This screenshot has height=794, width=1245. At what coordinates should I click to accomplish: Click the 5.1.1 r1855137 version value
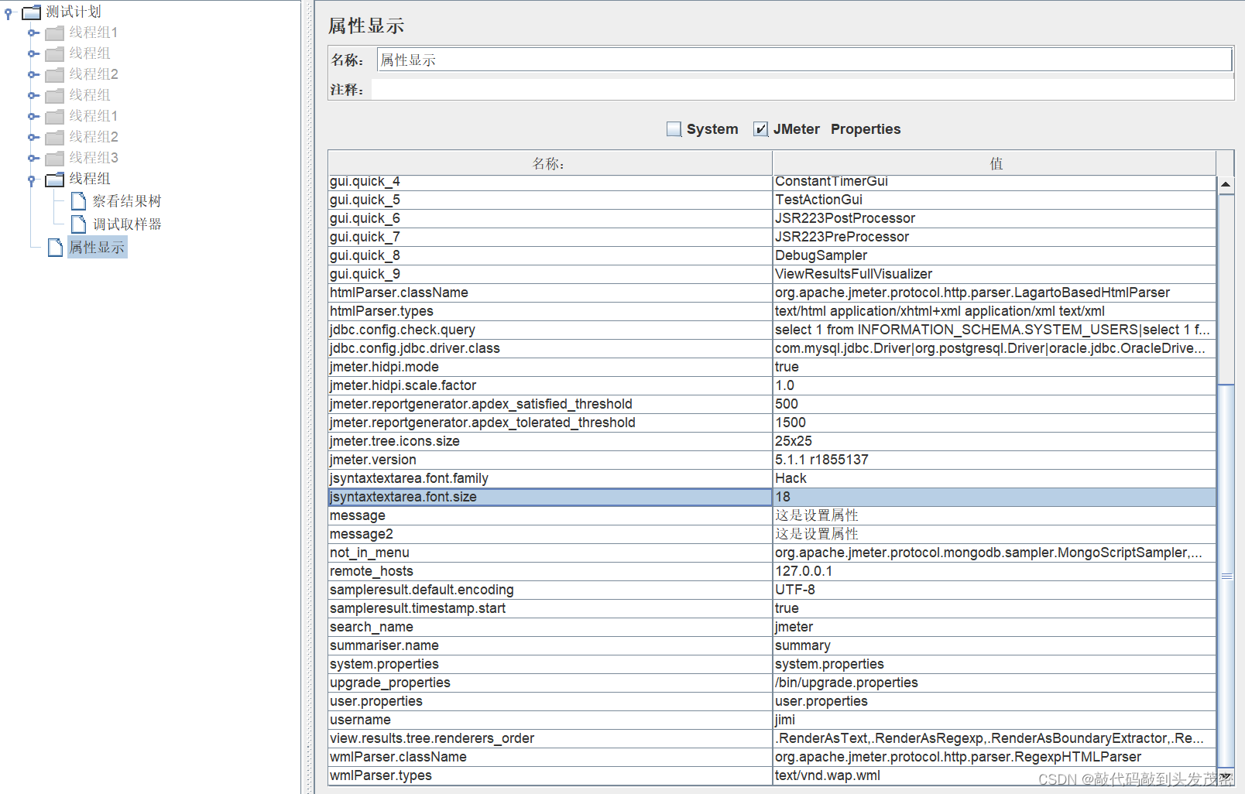pos(994,460)
